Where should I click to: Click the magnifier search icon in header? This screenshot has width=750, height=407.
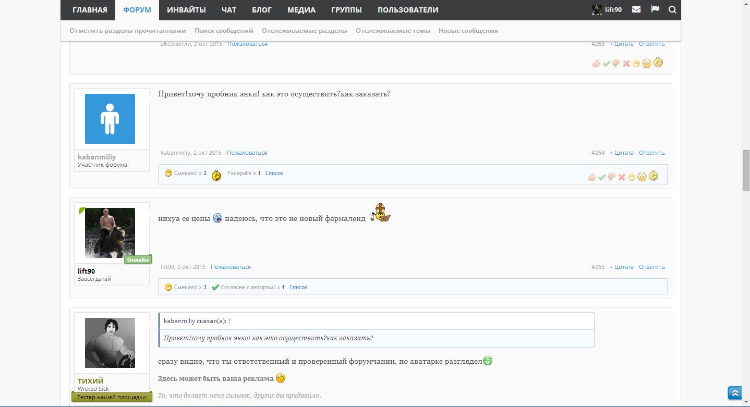(x=672, y=9)
